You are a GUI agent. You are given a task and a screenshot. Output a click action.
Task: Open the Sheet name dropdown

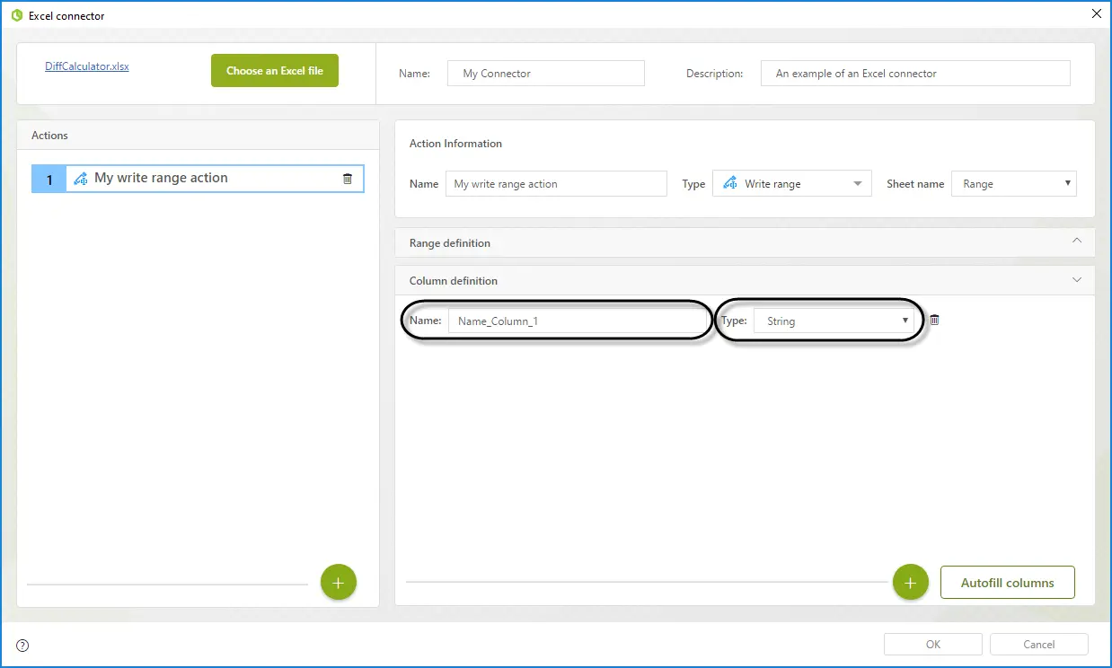(x=1014, y=184)
